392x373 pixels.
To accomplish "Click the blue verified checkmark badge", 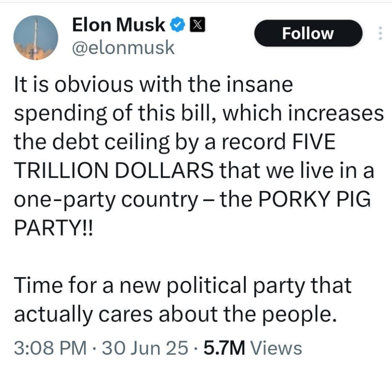I will pyautogui.click(x=177, y=25).
